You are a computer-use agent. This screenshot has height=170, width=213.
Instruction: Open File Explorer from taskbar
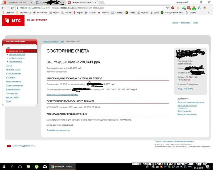pos(28,167)
